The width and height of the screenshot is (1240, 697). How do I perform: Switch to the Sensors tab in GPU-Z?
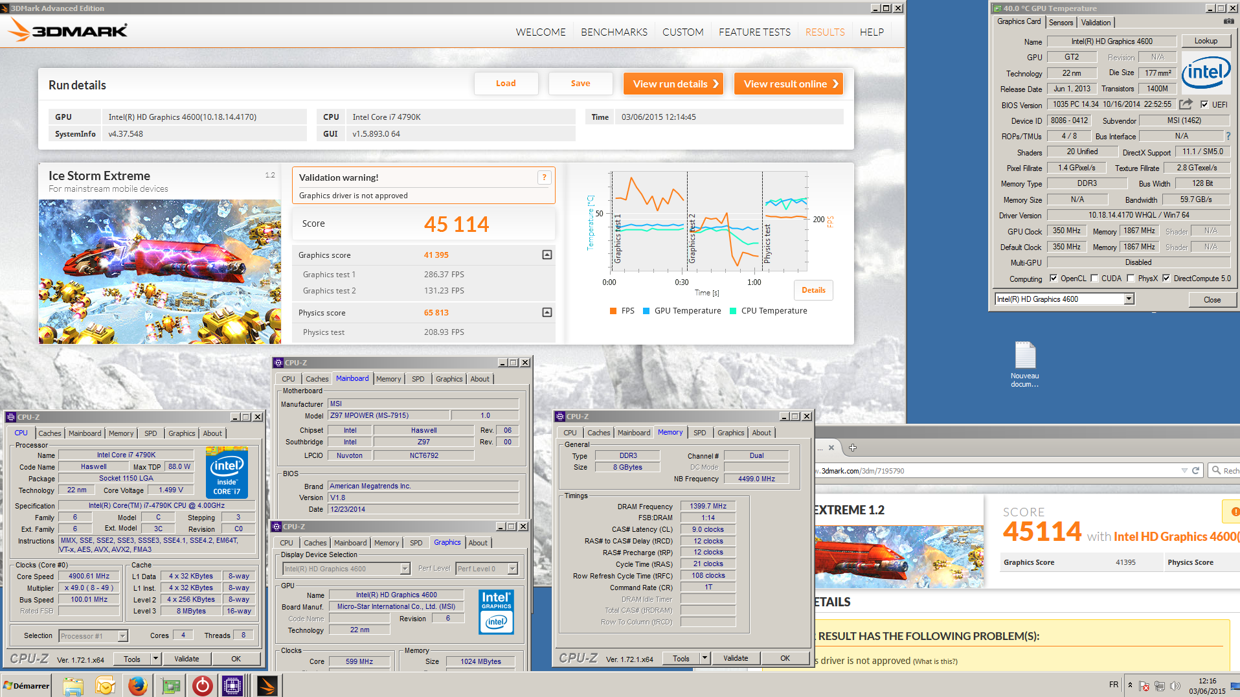point(1061,22)
